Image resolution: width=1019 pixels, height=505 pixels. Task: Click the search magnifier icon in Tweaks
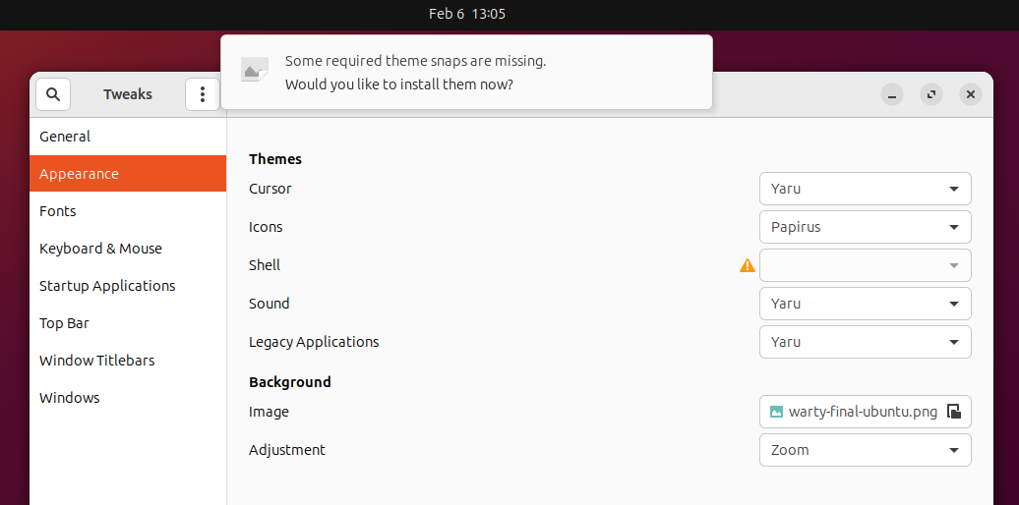(53, 94)
